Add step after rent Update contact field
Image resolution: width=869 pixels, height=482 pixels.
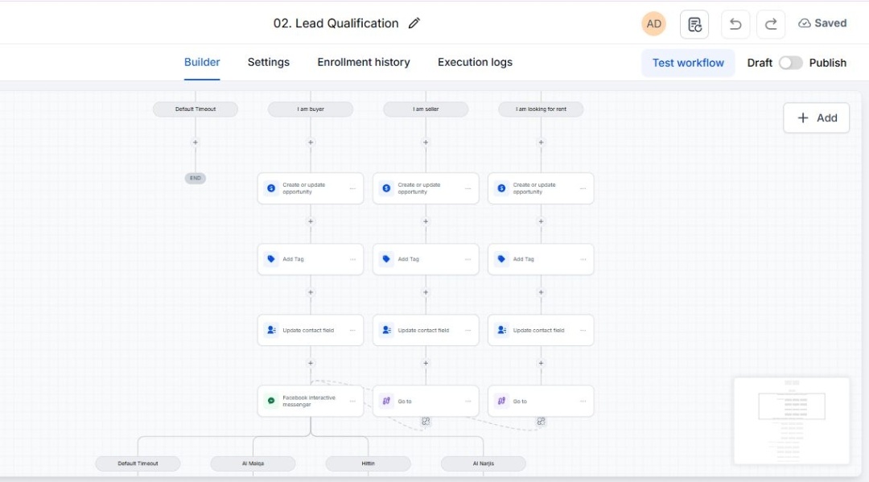[x=541, y=363]
